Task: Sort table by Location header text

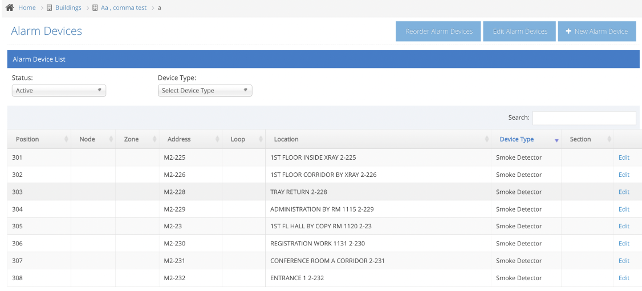Action: (286, 139)
